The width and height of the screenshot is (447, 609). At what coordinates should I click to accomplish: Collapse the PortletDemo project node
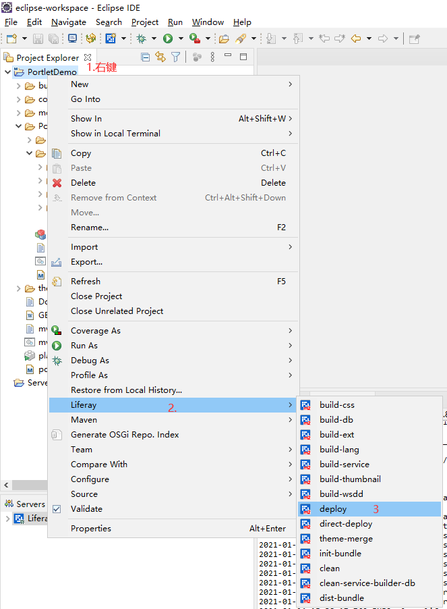click(7, 72)
